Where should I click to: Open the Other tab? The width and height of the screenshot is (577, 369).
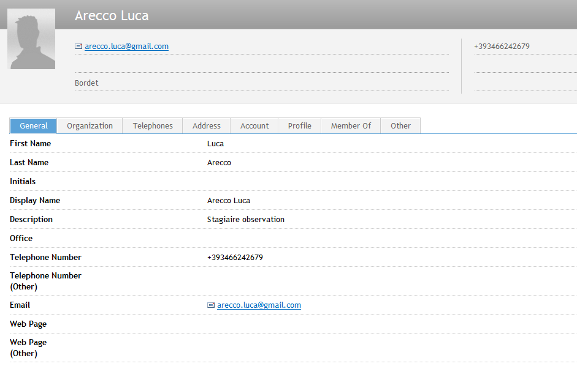pyautogui.click(x=400, y=126)
